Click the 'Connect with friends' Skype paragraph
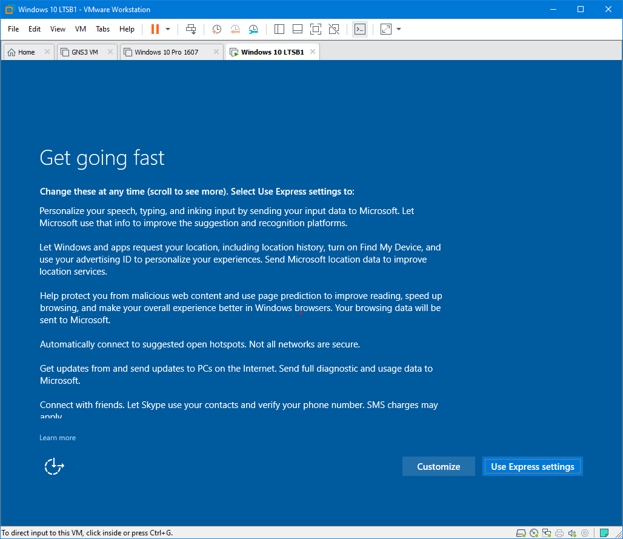Viewport: 623px width, 539px height. (x=239, y=410)
